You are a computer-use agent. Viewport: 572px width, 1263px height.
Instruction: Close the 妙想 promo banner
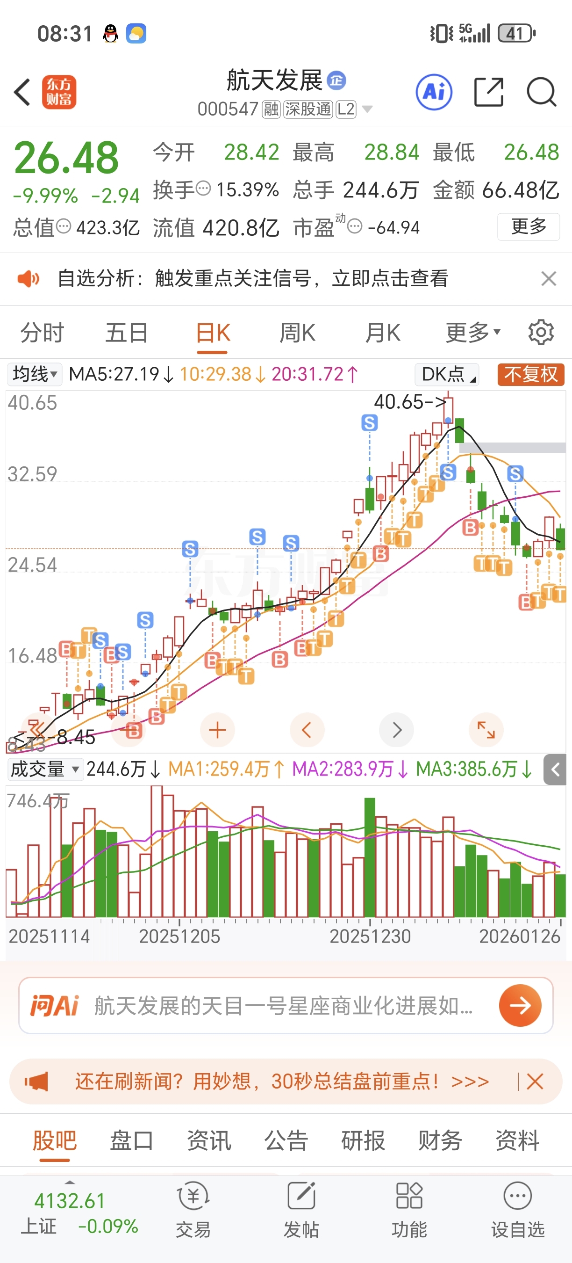(x=535, y=1081)
